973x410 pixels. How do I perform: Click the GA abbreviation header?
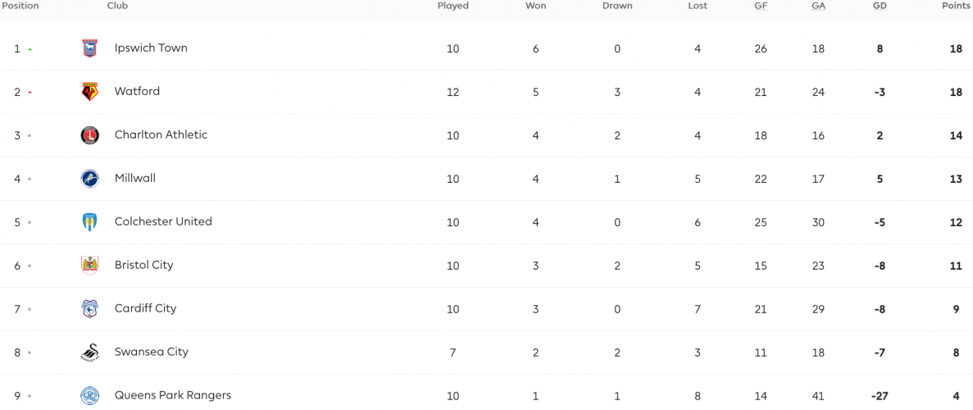click(x=818, y=6)
